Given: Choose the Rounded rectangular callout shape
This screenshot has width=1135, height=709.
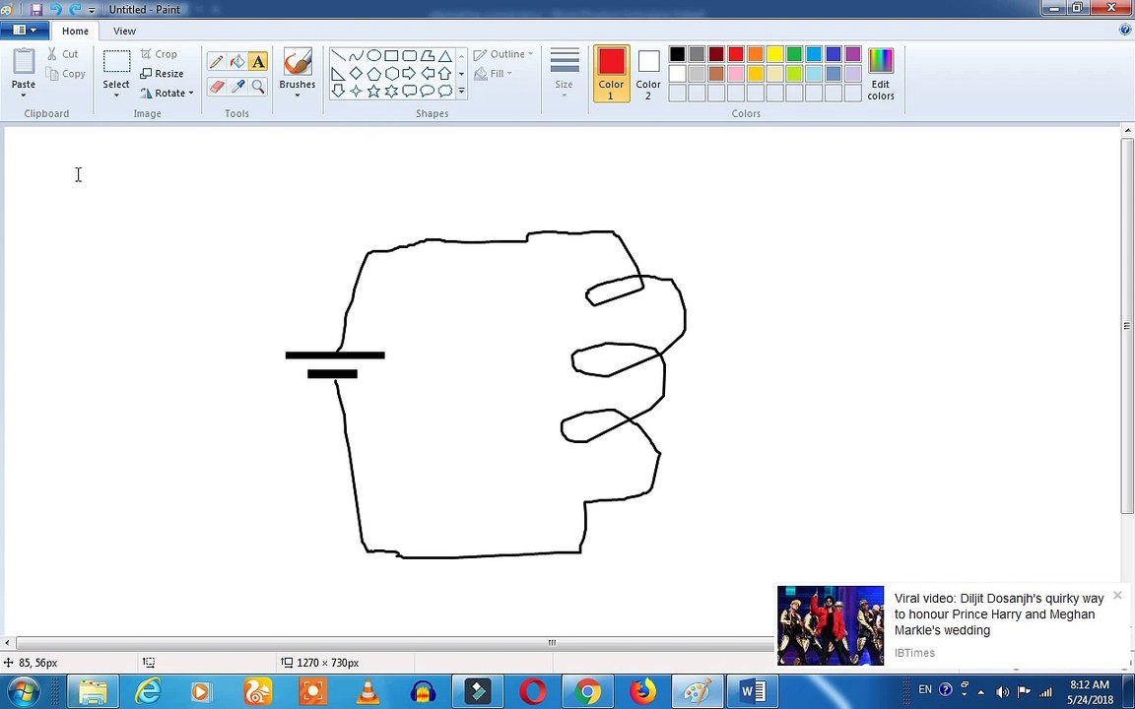Looking at the screenshot, I should (x=409, y=91).
